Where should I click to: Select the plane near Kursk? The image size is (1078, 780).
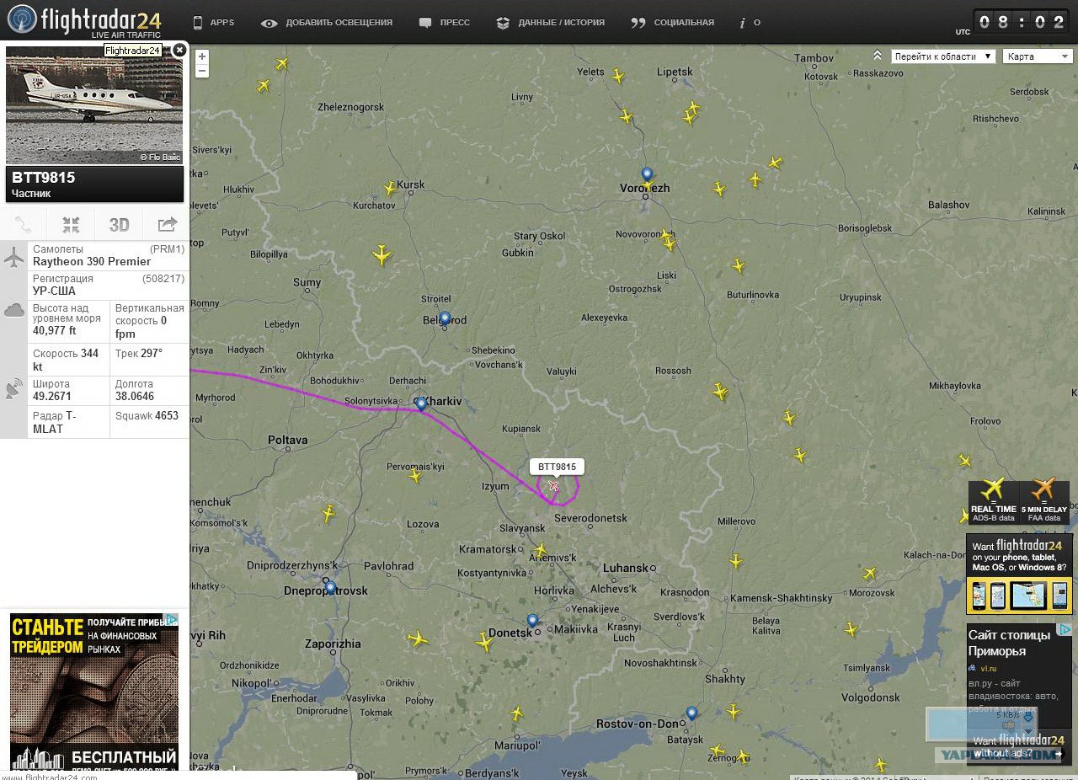pos(389,188)
